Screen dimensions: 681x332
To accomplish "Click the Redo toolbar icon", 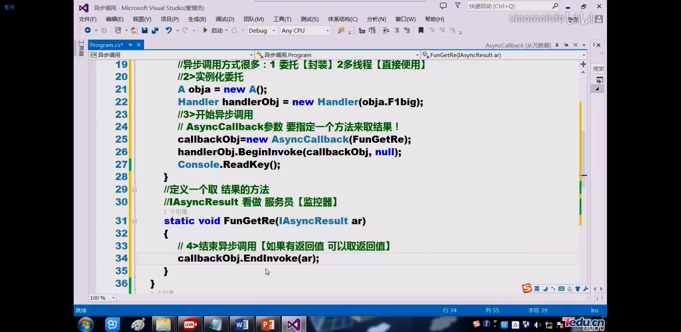I will coord(185,31).
